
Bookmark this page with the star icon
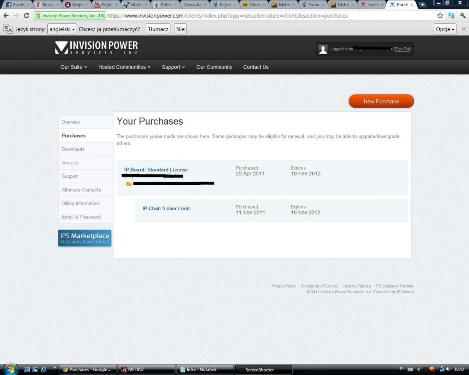click(440, 16)
